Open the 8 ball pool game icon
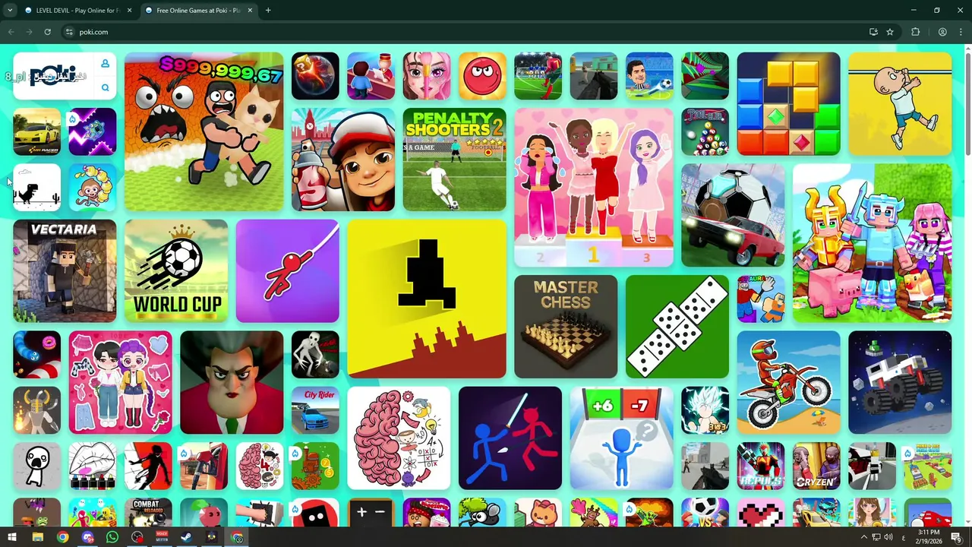This screenshot has width=972, height=547. pyautogui.click(x=705, y=131)
